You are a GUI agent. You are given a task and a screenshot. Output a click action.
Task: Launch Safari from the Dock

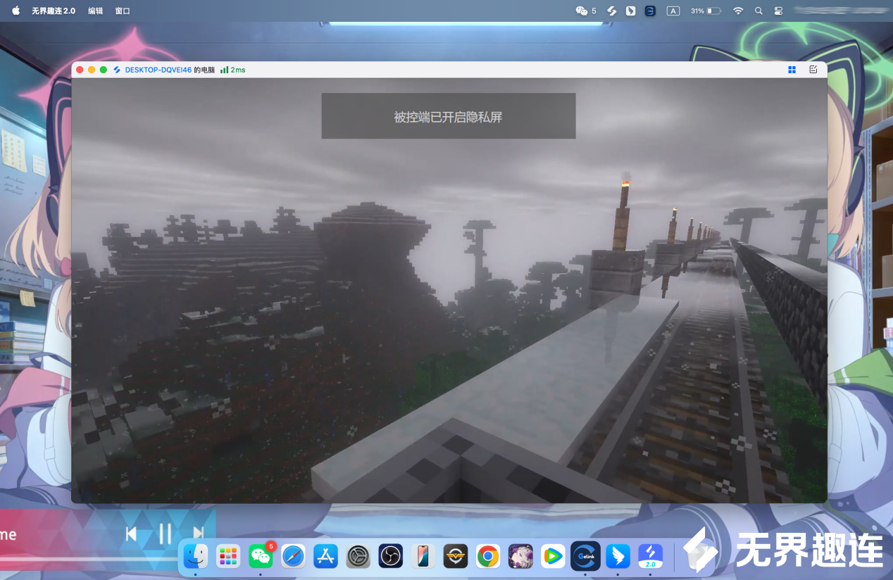tap(293, 556)
